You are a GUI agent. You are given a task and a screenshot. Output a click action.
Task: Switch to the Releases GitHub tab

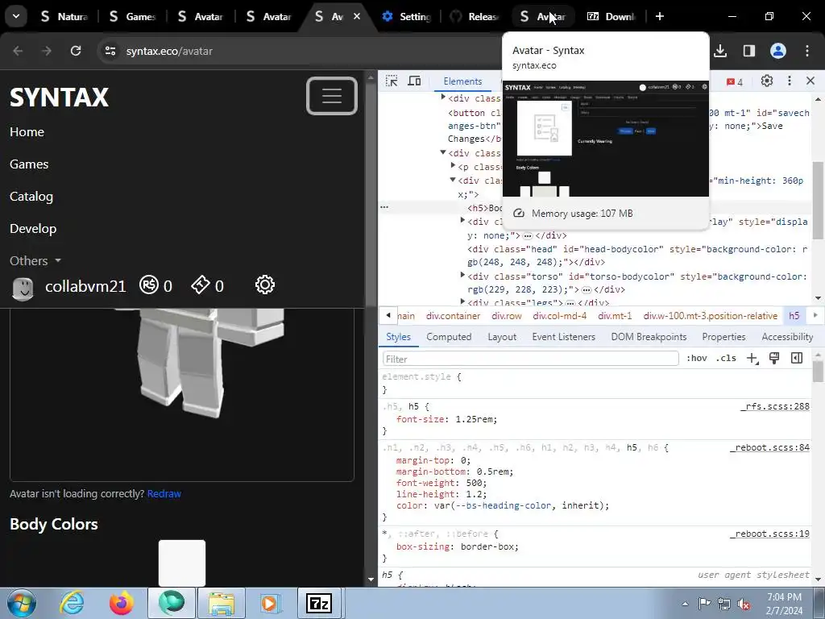click(x=475, y=16)
